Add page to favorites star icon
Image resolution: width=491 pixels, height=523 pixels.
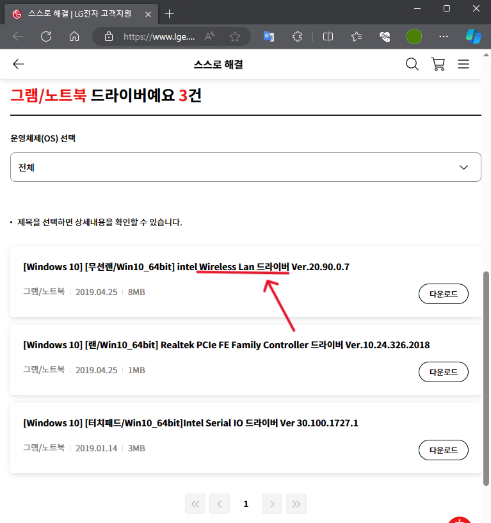(235, 36)
